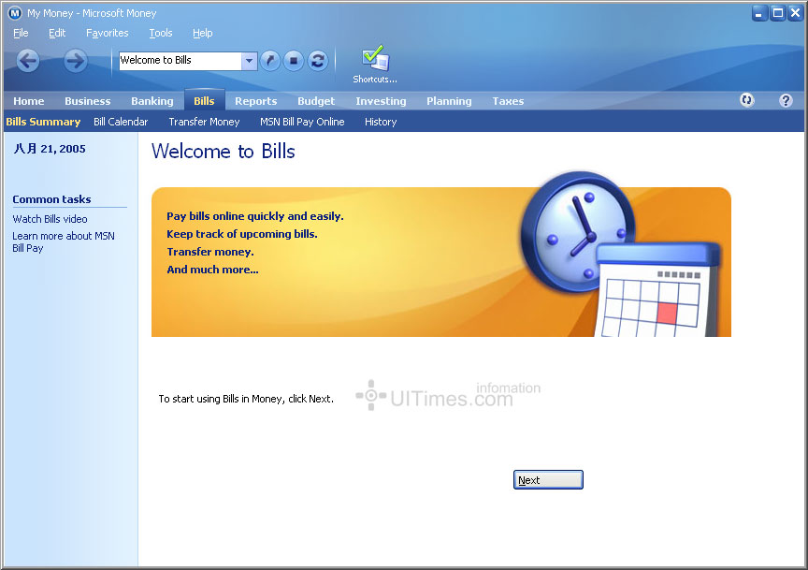Switch to the Banking tab
This screenshot has width=808, height=570.
(152, 101)
